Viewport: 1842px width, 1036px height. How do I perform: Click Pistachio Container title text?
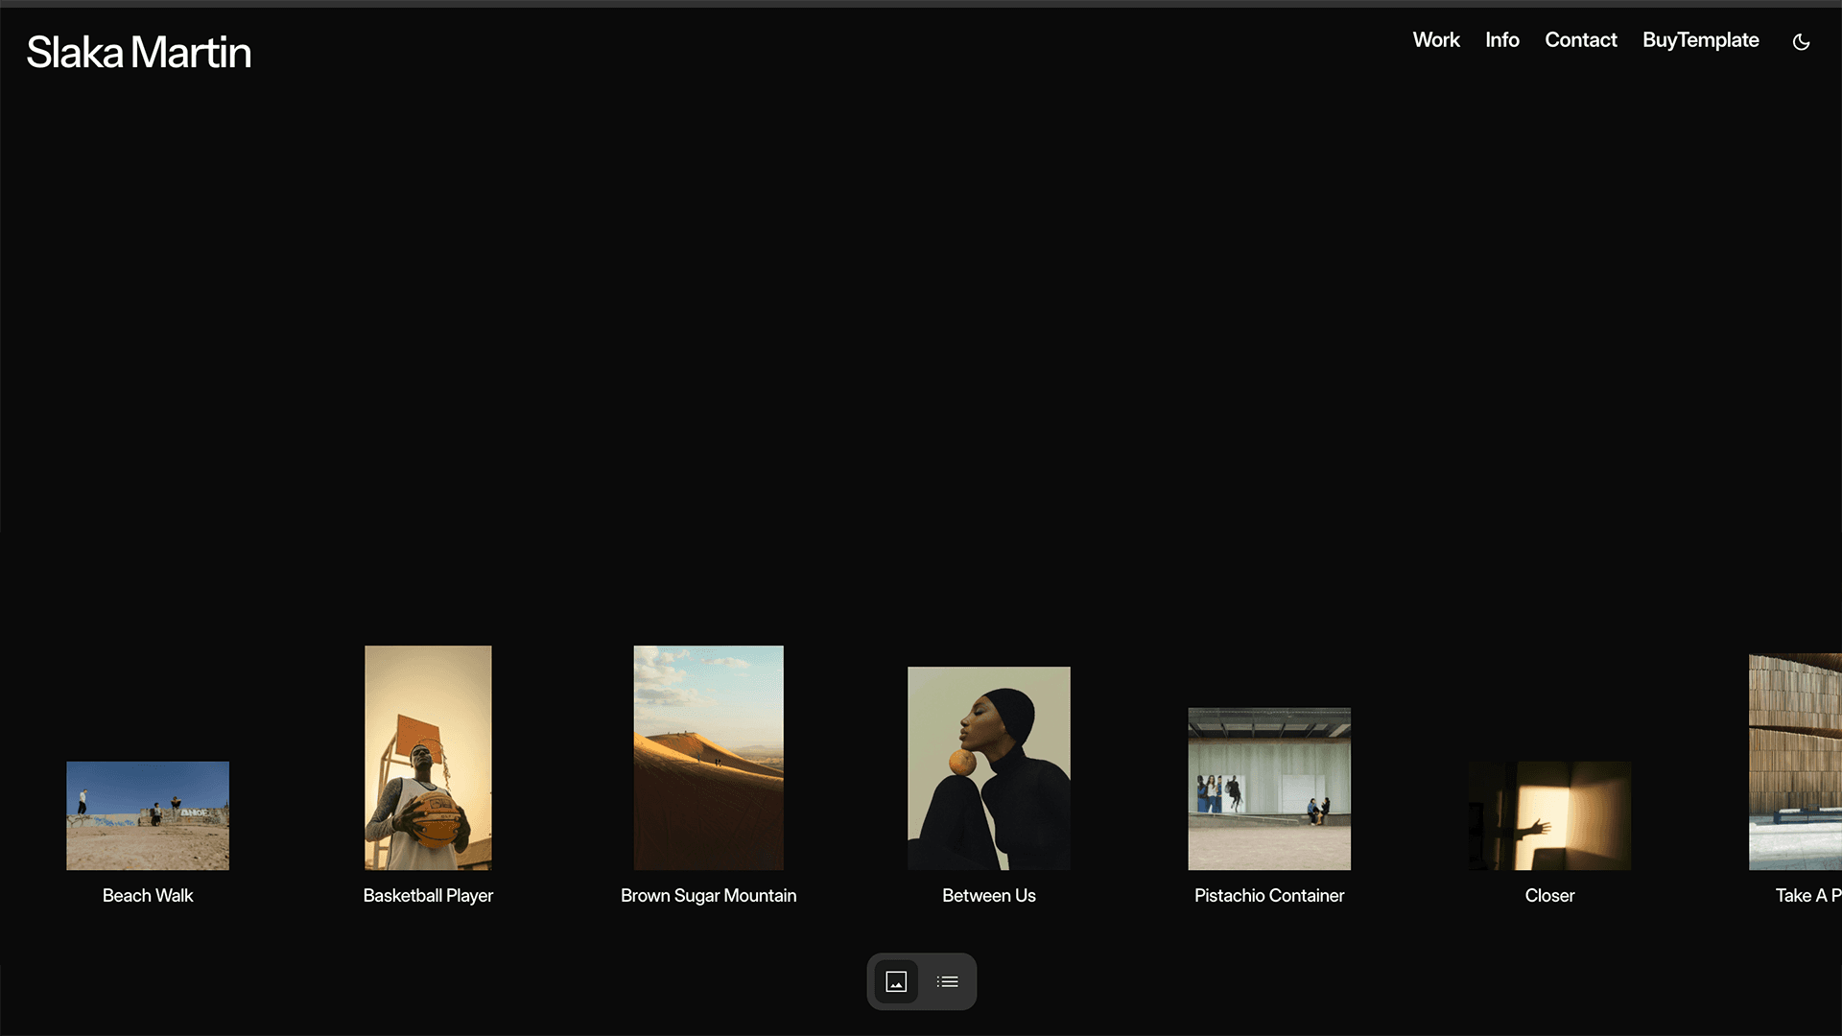pyautogui.click(x=1268, y=895)
